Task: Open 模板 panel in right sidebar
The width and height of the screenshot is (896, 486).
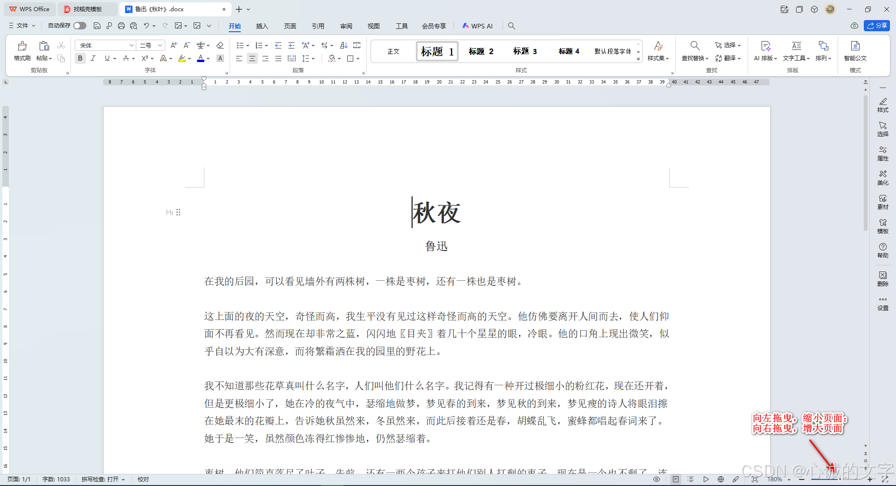Action: click(883, 226)
